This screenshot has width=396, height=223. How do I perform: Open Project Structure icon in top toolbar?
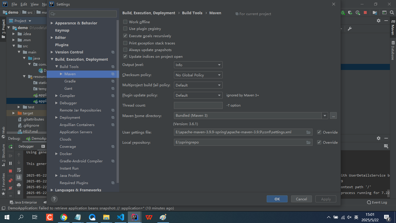375,13
